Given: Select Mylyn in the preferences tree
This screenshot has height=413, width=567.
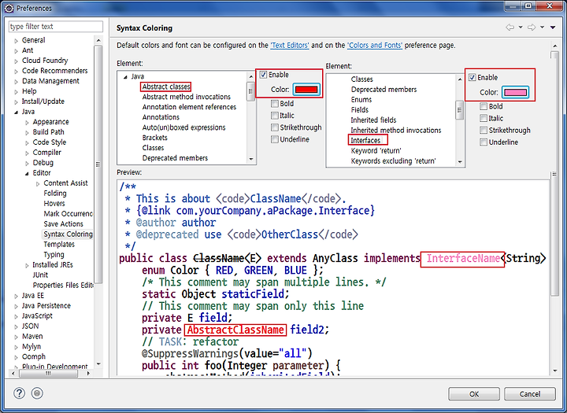Looking at the screenshot, I should point(31,346).
